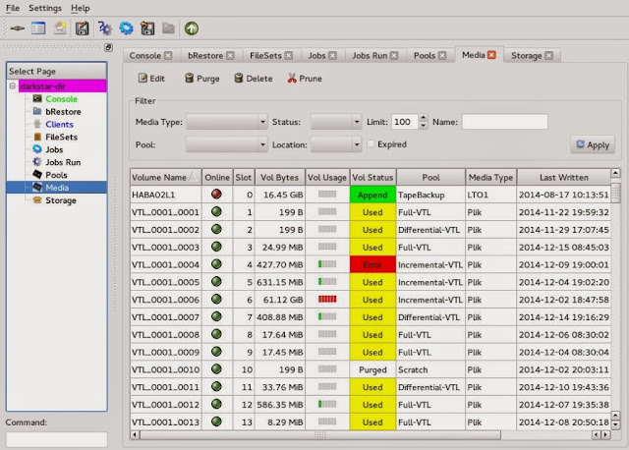Open Clients in the page tree
The width and height of the screenshot is (629, 450).
coord(59,125)
